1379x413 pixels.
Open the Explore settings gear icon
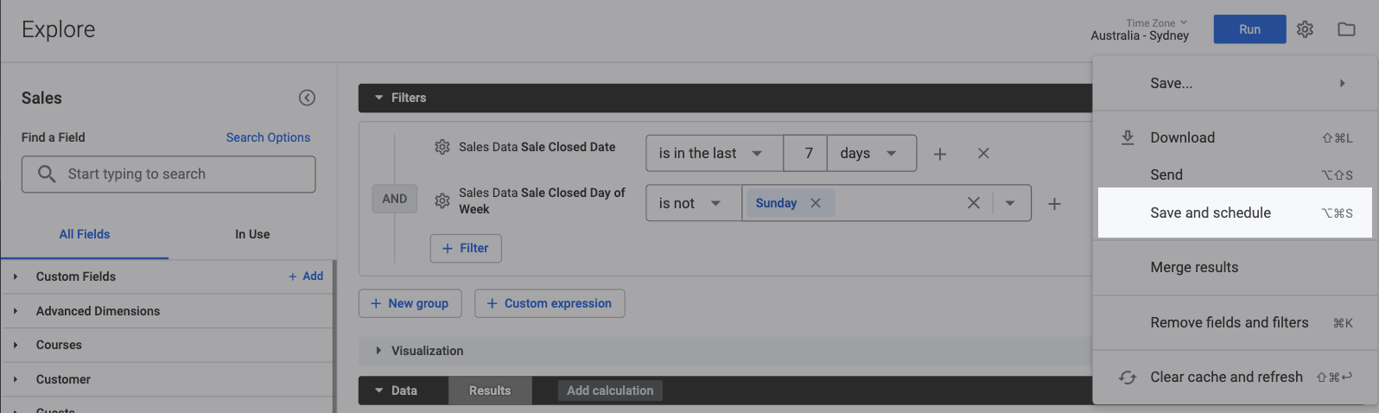click(1305, 29)
